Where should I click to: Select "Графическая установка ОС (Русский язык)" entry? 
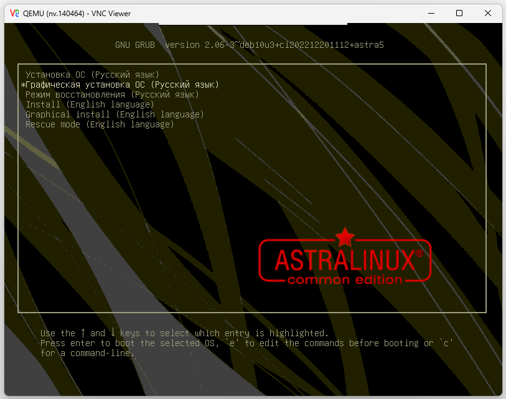pyautogui.click(x=122, y=85)
